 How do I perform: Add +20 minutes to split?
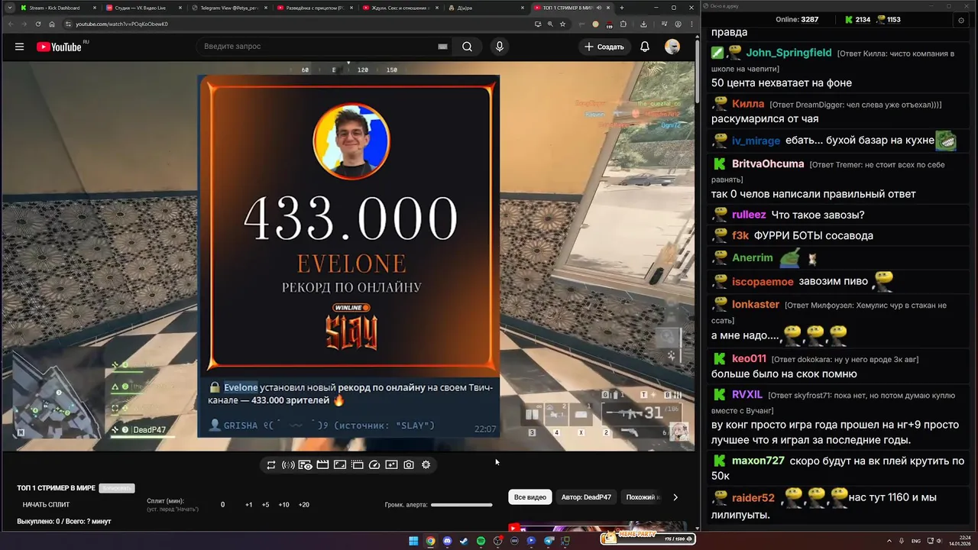tap(303, 504)
